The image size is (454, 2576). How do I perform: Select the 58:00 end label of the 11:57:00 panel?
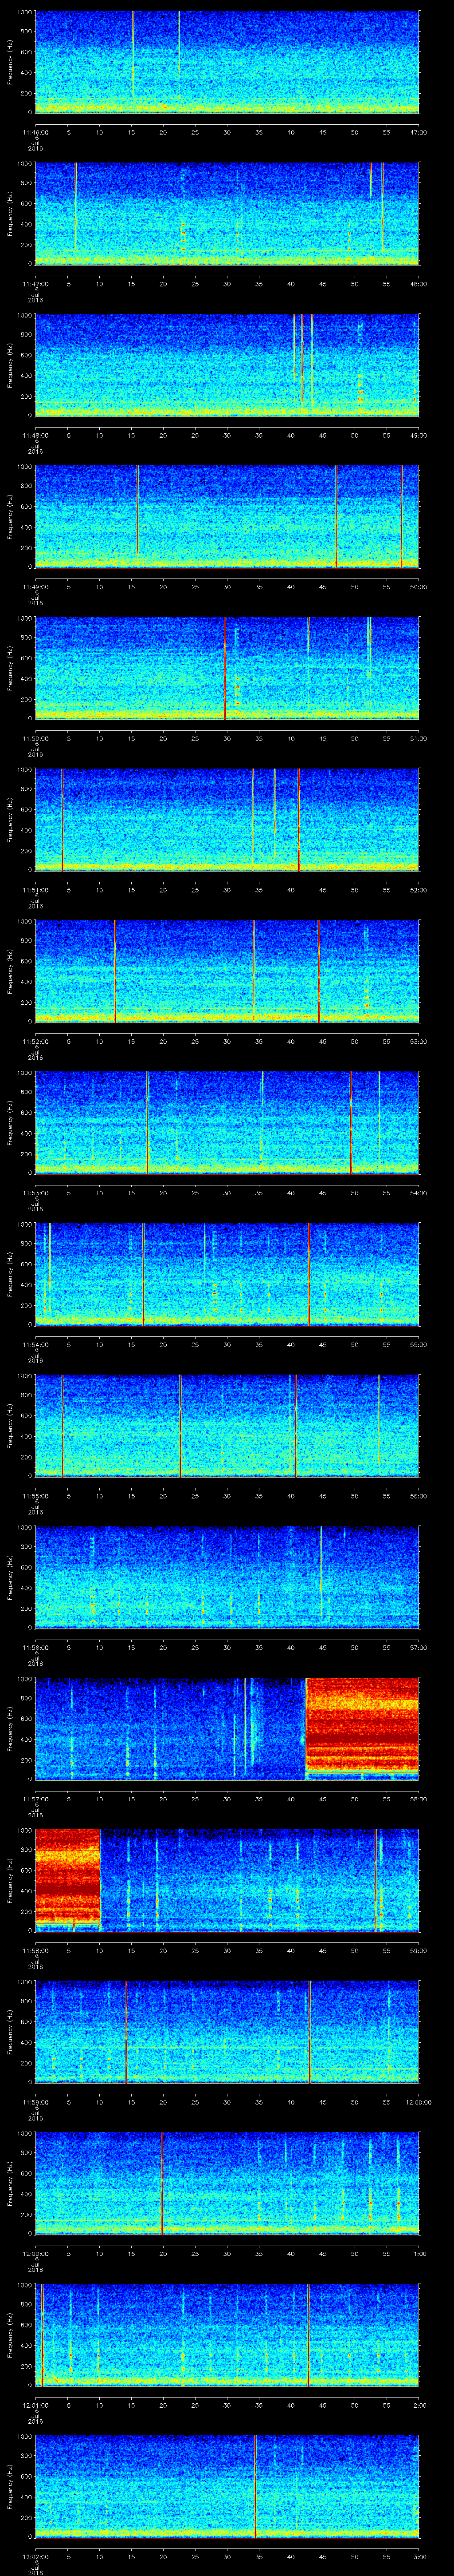tap(419, 1799)
